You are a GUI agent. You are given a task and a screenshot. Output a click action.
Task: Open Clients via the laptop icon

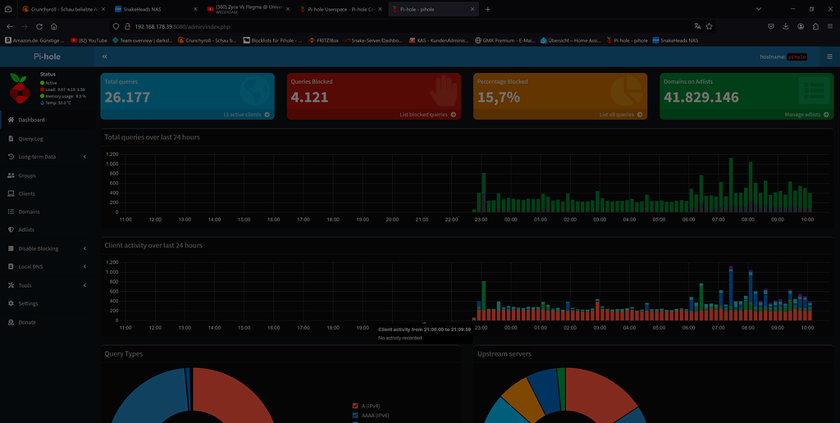point(11,193)
